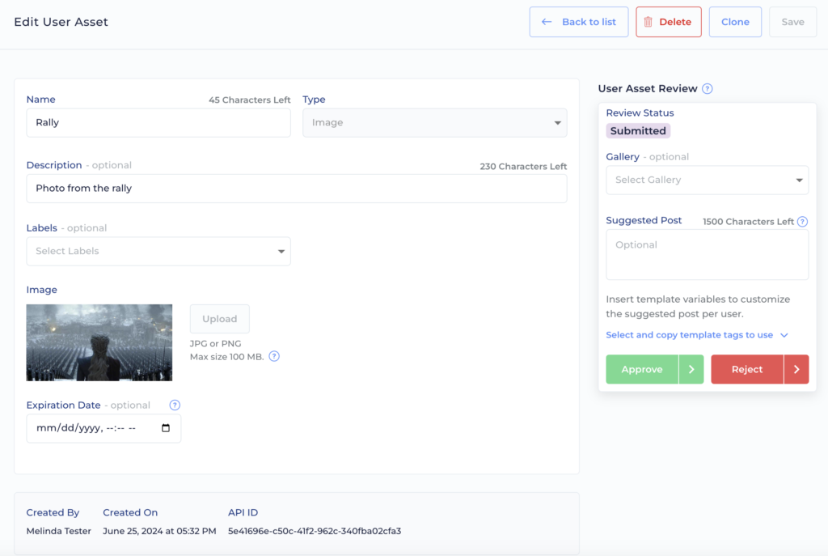Image resolution: width=828 pixels, height=556 pixels.
Task: Open the calendar picker in Expiration Date field
Action: pyautogui.click(x=166, y=427)
